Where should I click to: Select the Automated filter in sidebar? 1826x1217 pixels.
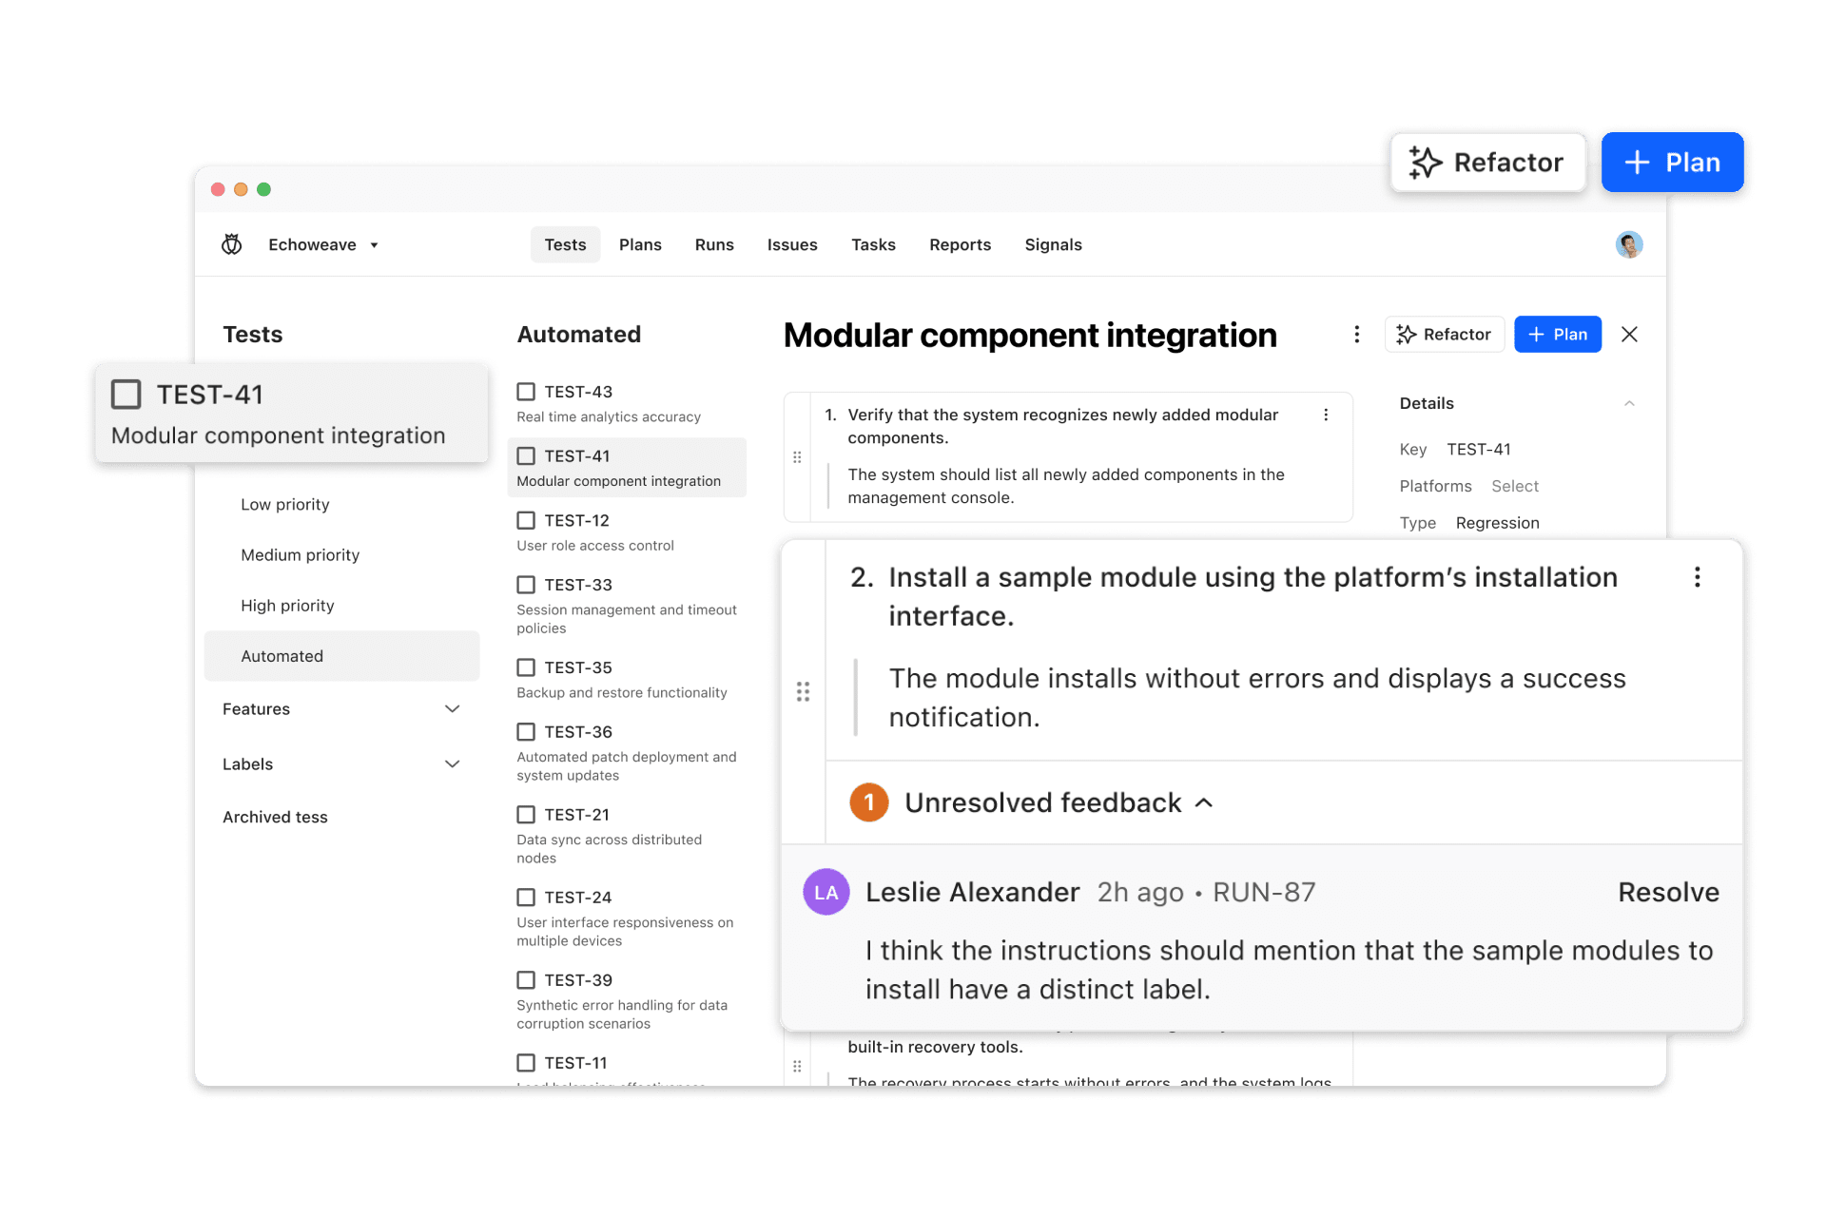(282, 656)
